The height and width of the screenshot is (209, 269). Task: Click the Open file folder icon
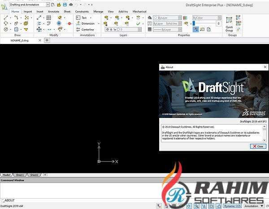(59, 4)
